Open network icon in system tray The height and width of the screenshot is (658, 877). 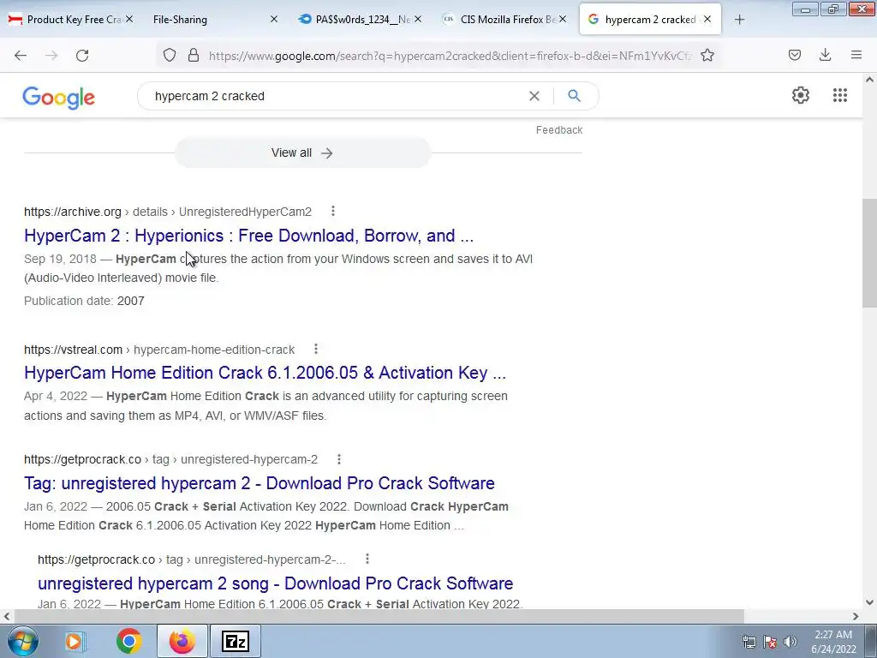[749, 642]
